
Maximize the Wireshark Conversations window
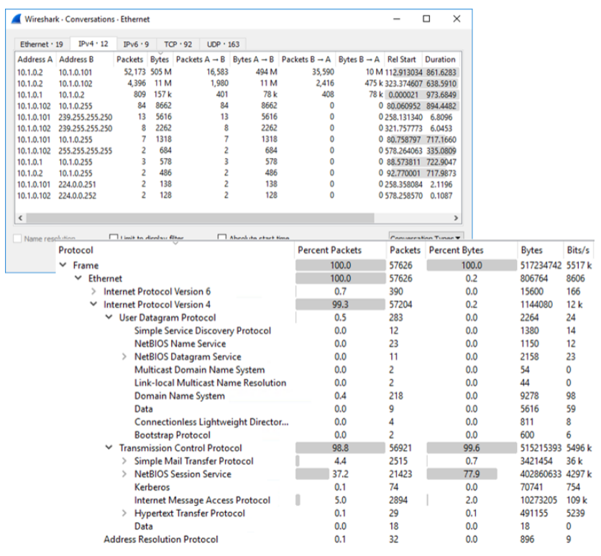point(426,19)
